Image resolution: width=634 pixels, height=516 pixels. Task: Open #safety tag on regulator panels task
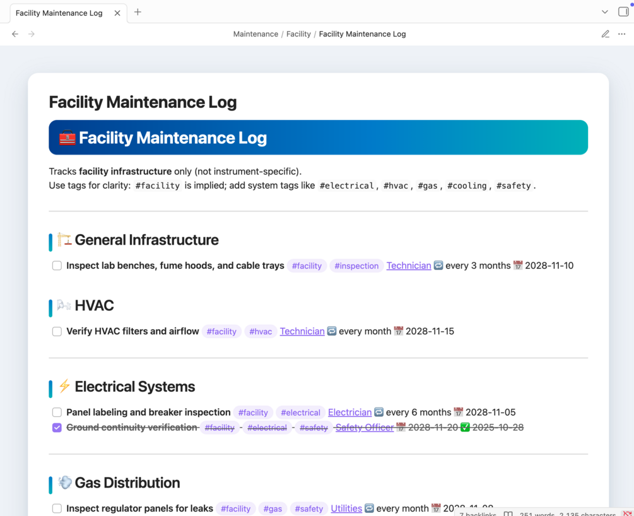(309, 508)
